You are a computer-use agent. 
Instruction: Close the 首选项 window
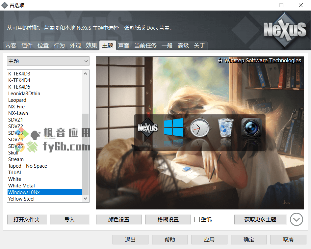pyautogui.click(x=301, y=5)
